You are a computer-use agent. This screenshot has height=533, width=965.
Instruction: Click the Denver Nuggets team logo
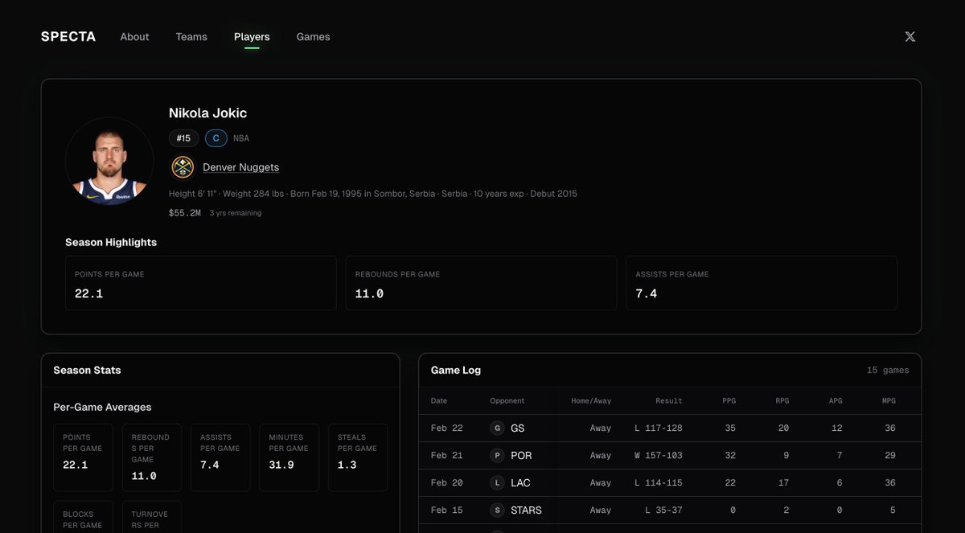[x=183, y=167]
